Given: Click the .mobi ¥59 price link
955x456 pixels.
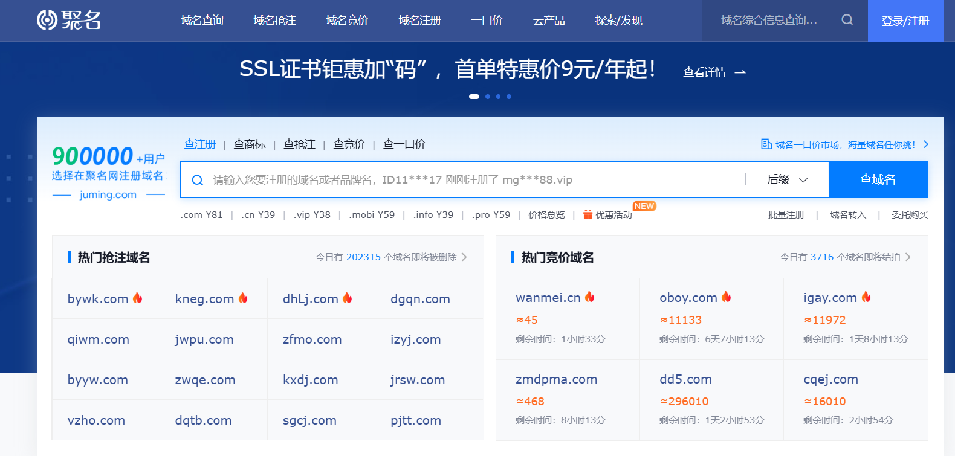Looking at the screenshot, I should click(372, 215).
